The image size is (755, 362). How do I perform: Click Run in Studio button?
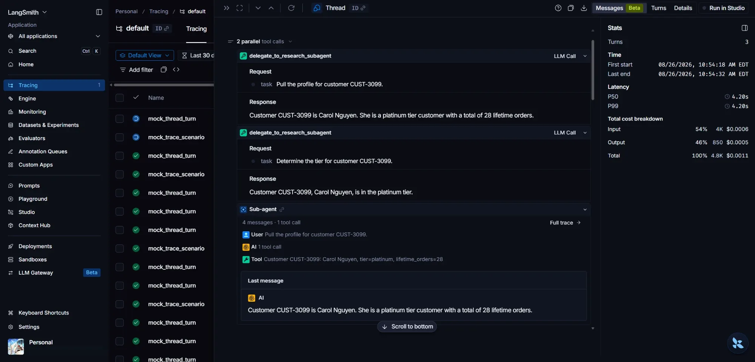click(x=723, y=8)
